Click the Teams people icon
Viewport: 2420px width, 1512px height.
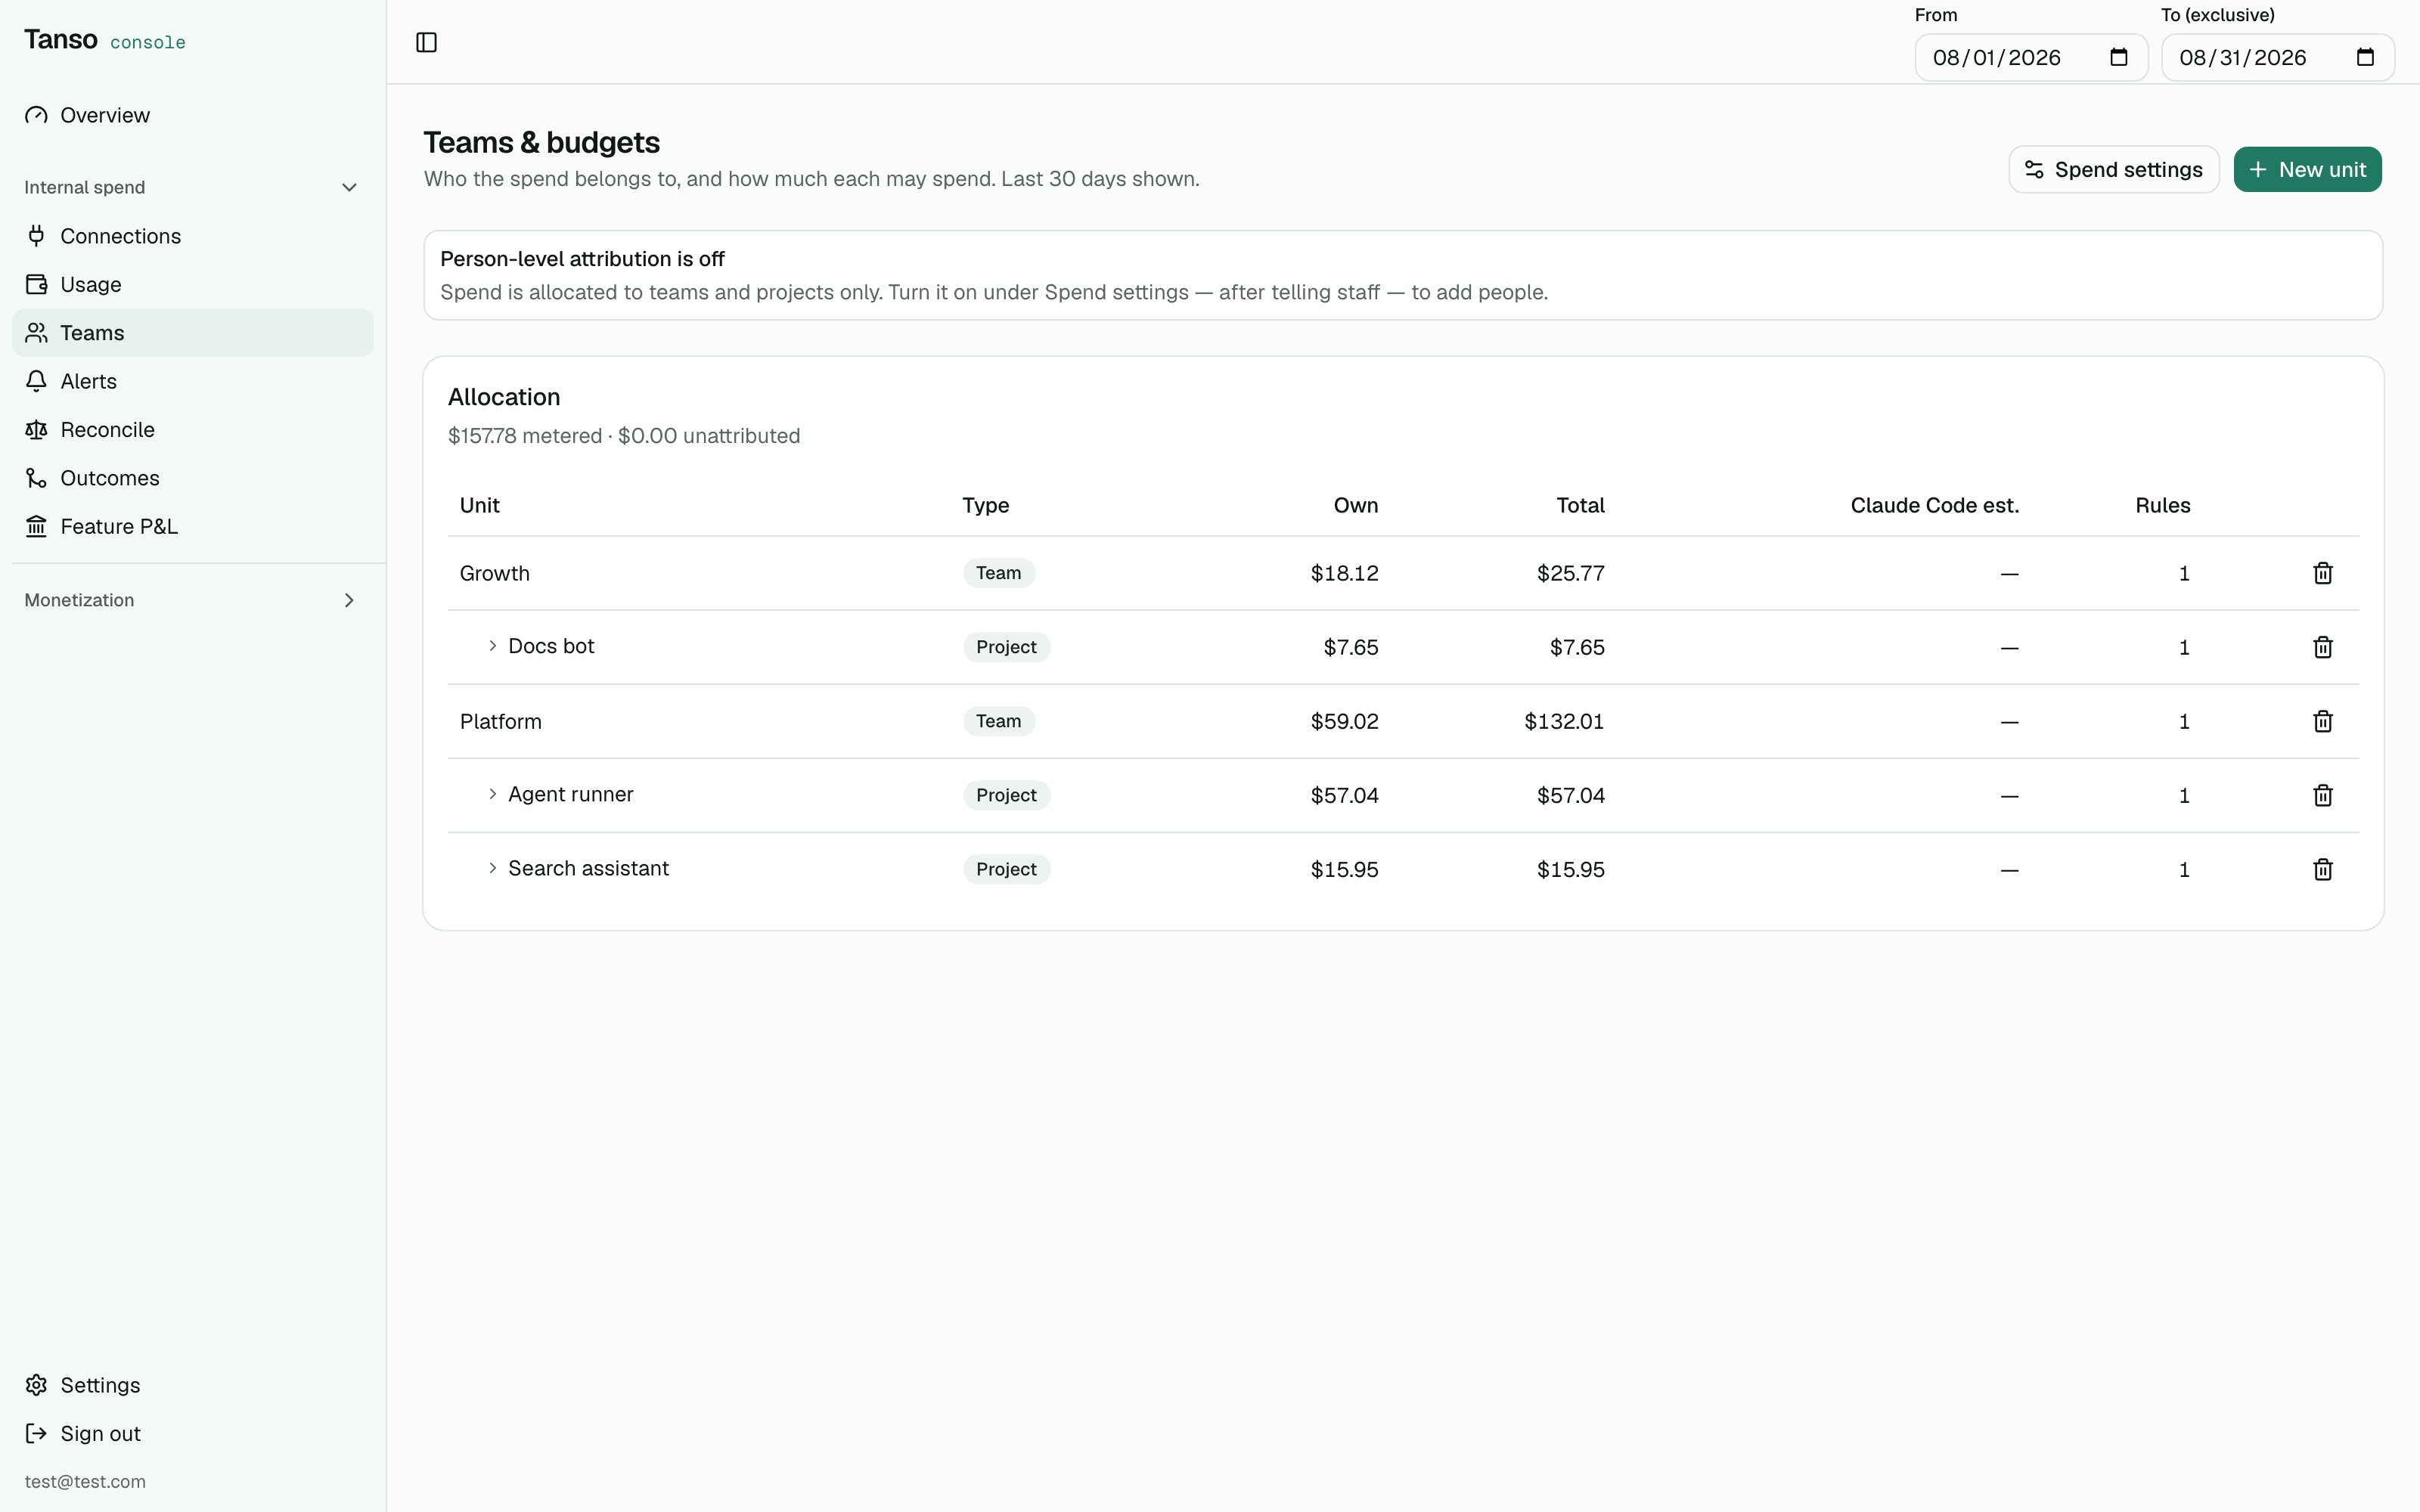36,333
